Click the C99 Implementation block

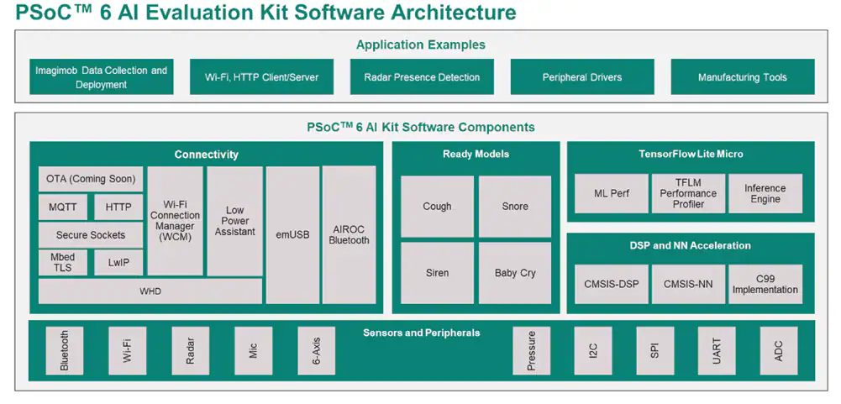pyautogui.click(x=765, y=285)
